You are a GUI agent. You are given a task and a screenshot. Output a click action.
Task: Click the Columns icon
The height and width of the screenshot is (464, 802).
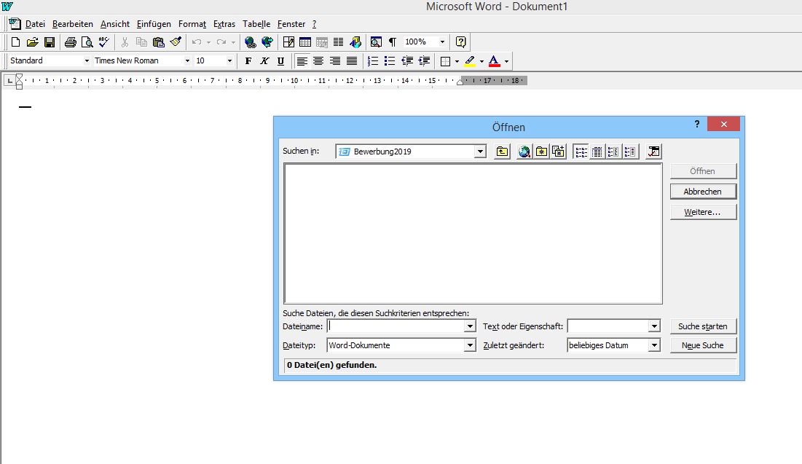(x=338, y=42)
